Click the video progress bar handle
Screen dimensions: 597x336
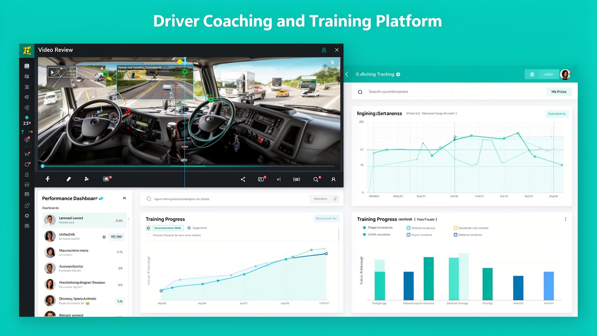(43, 166)
